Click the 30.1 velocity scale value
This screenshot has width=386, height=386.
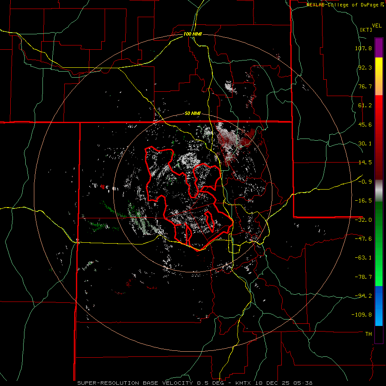(x=365, y=144)
